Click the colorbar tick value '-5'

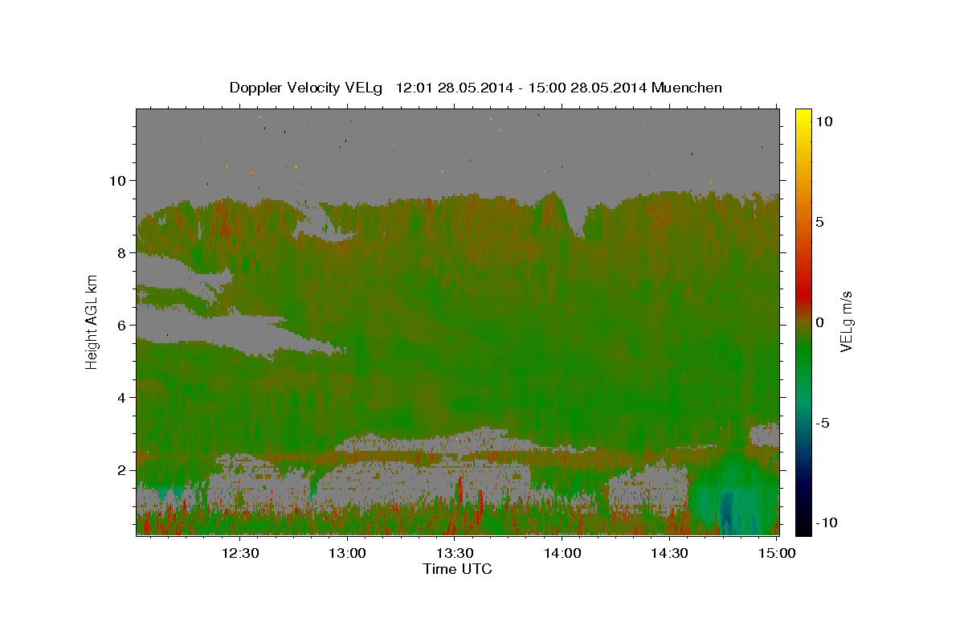822,423
